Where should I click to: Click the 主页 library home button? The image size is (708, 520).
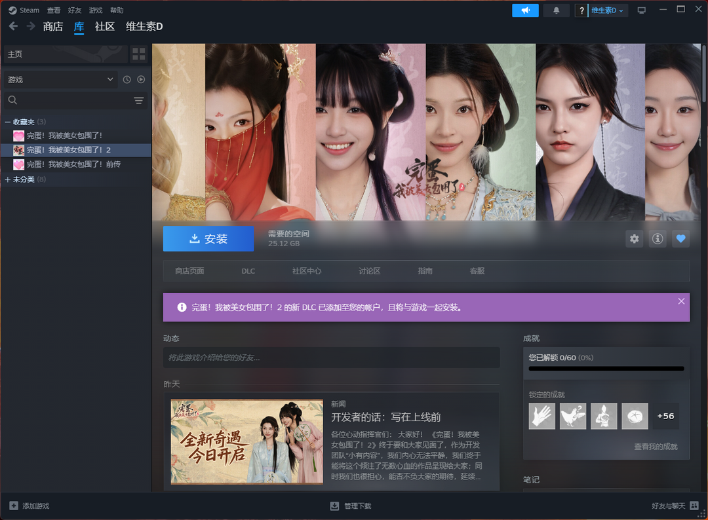(66, 54)
